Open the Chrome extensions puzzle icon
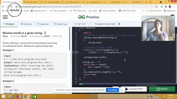Viewport: 177px width, 99px height. coord(166,7)
